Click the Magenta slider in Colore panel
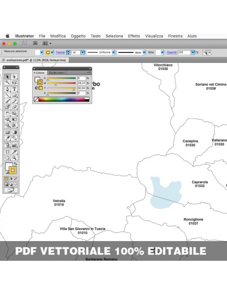Viewport: 227px width, 294px height. point(61,83)
